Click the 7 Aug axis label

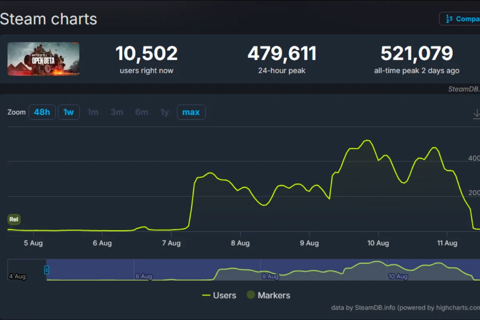(171, 243)
